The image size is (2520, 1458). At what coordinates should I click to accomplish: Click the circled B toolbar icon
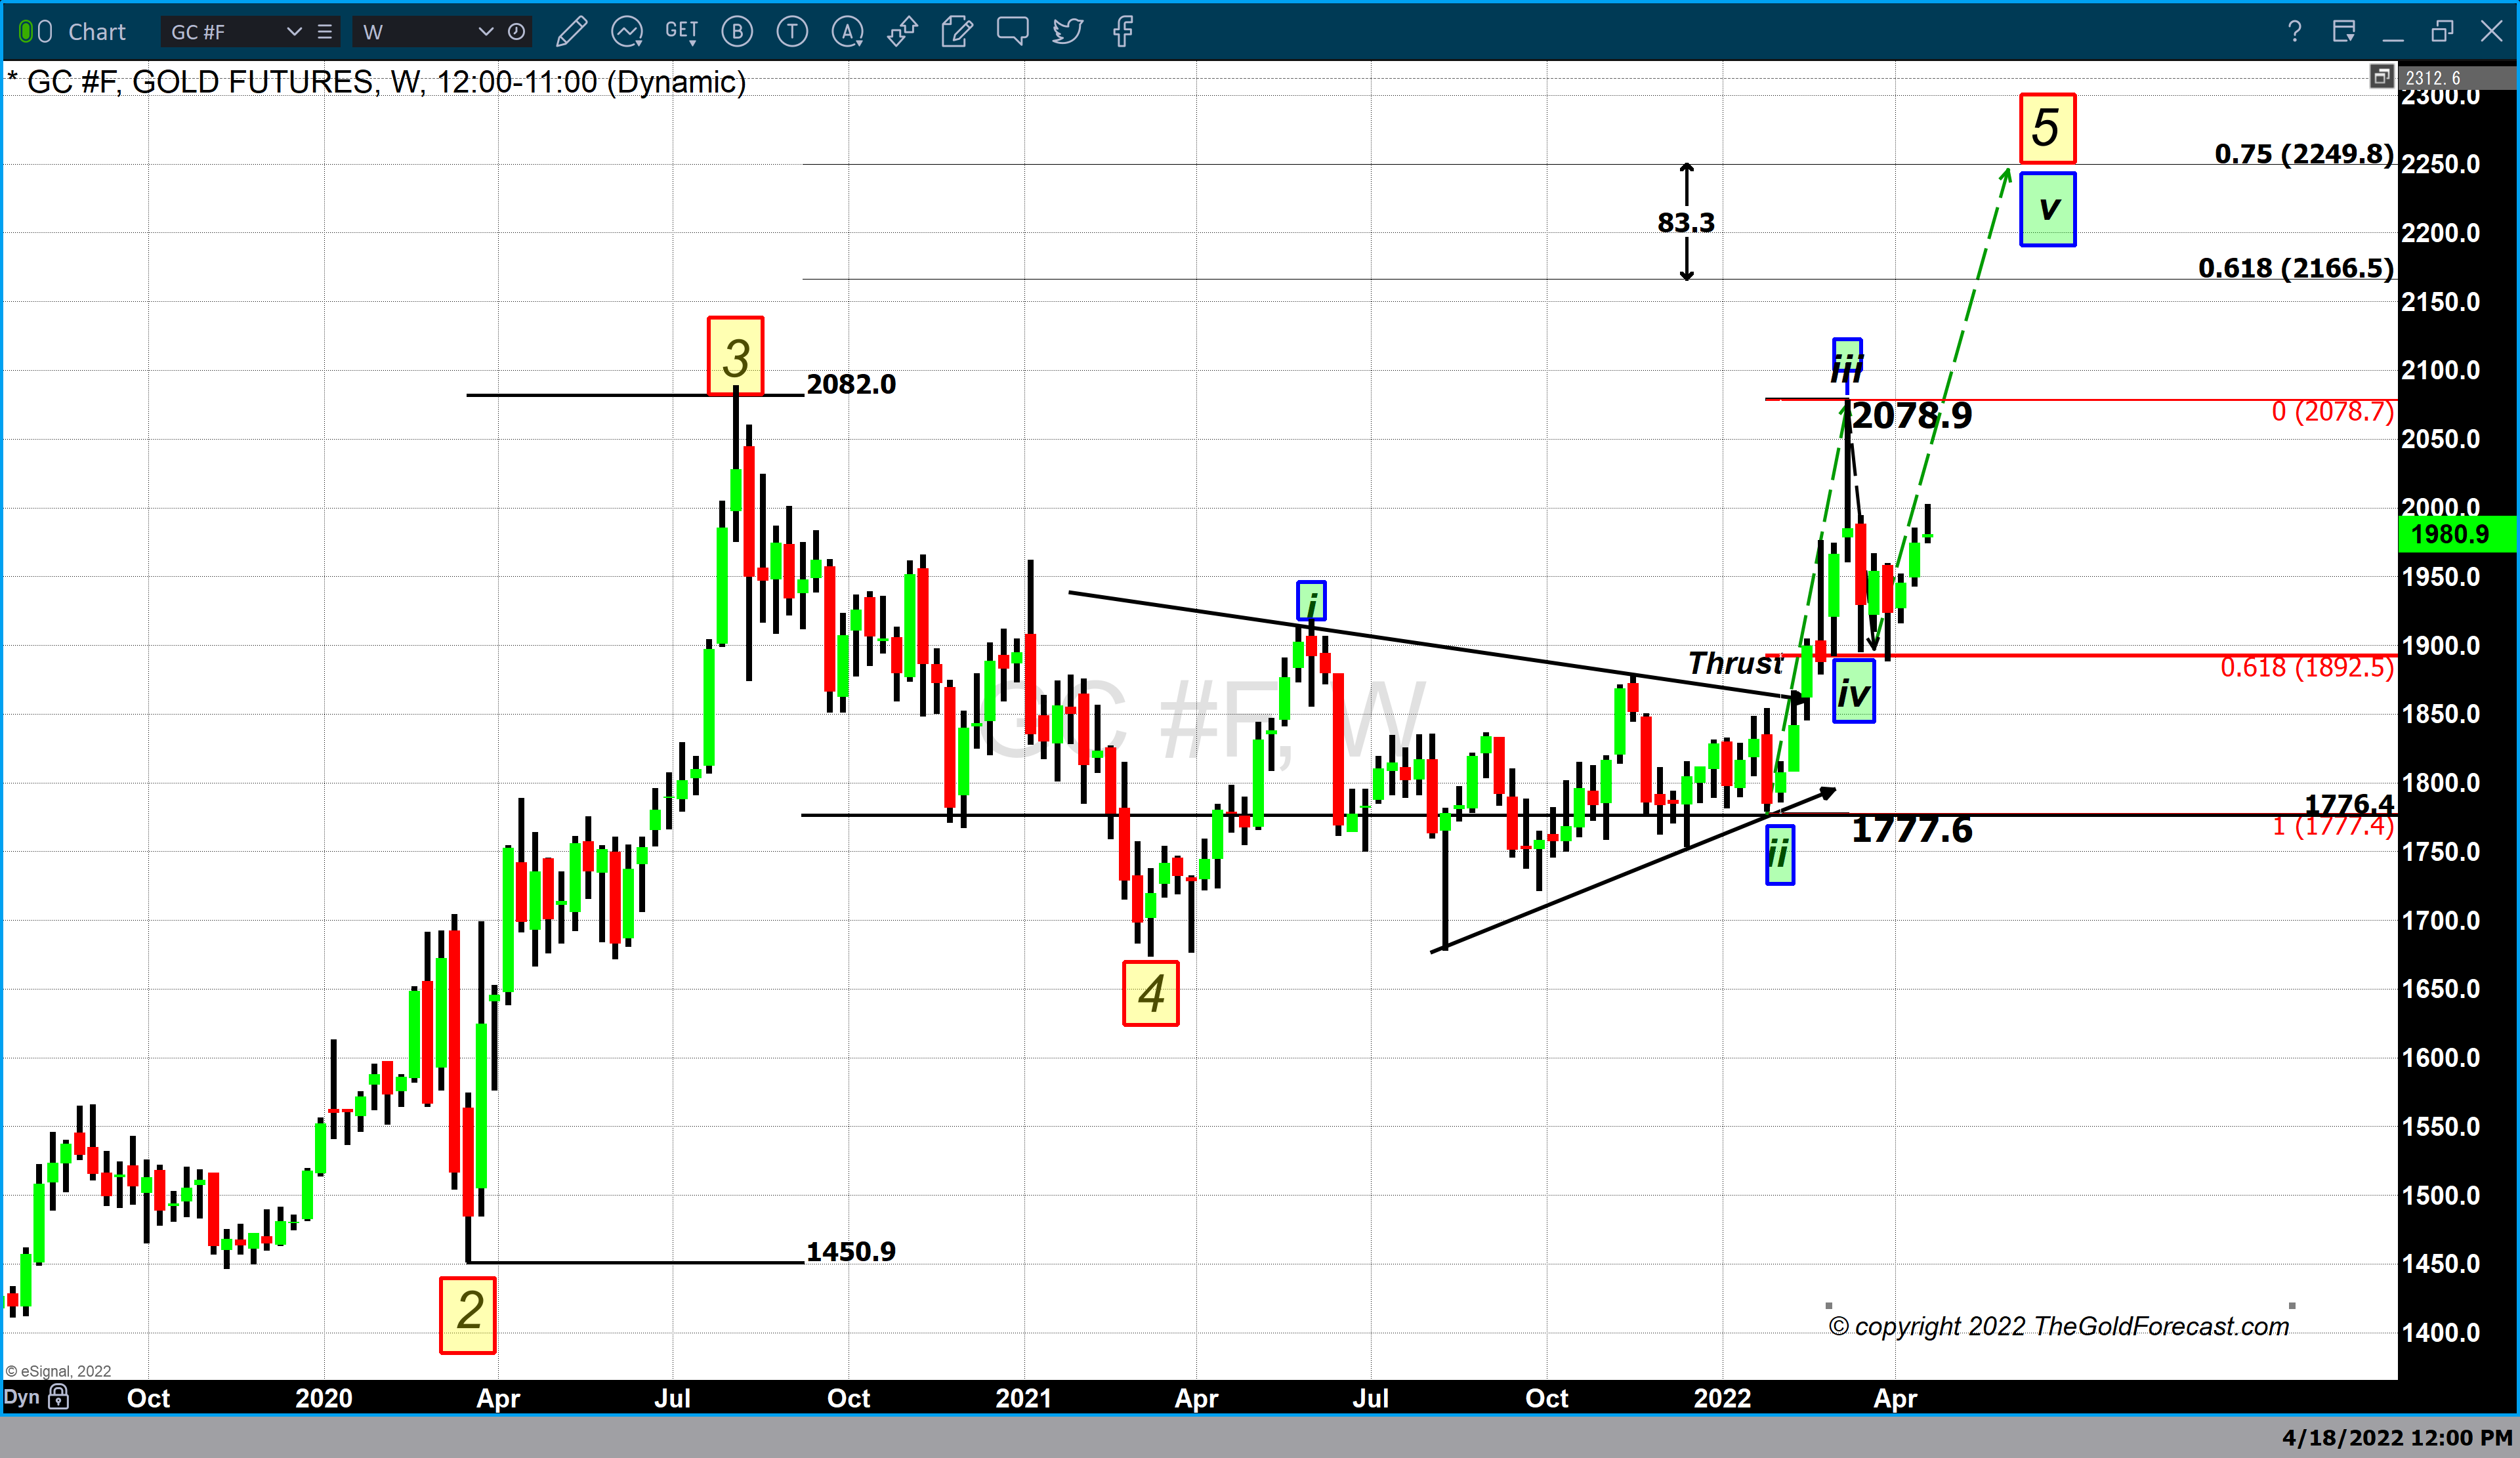click(x=738, y=32)
